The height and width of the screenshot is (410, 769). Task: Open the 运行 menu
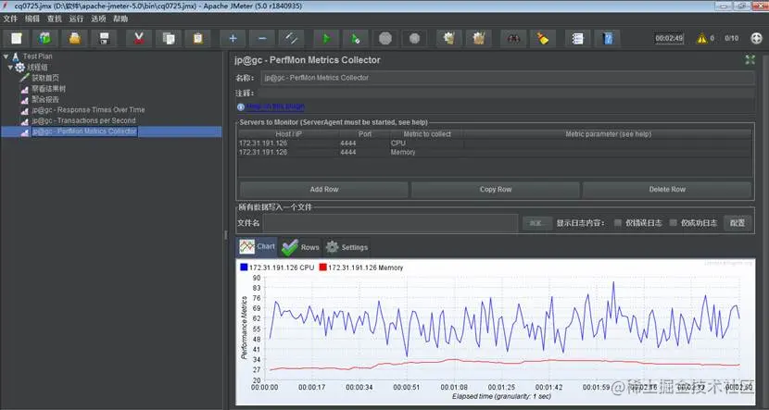77,19
